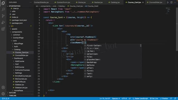Expand the AddCourse folder
The width and height of the screenshot is (178, 100).
[19, 61]
